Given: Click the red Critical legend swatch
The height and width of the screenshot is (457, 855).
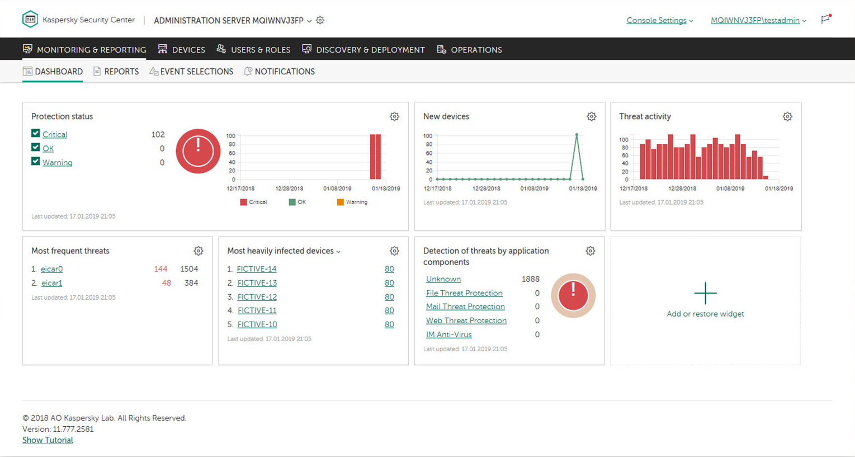Looking at the screenshot, I should click(243, 202).
